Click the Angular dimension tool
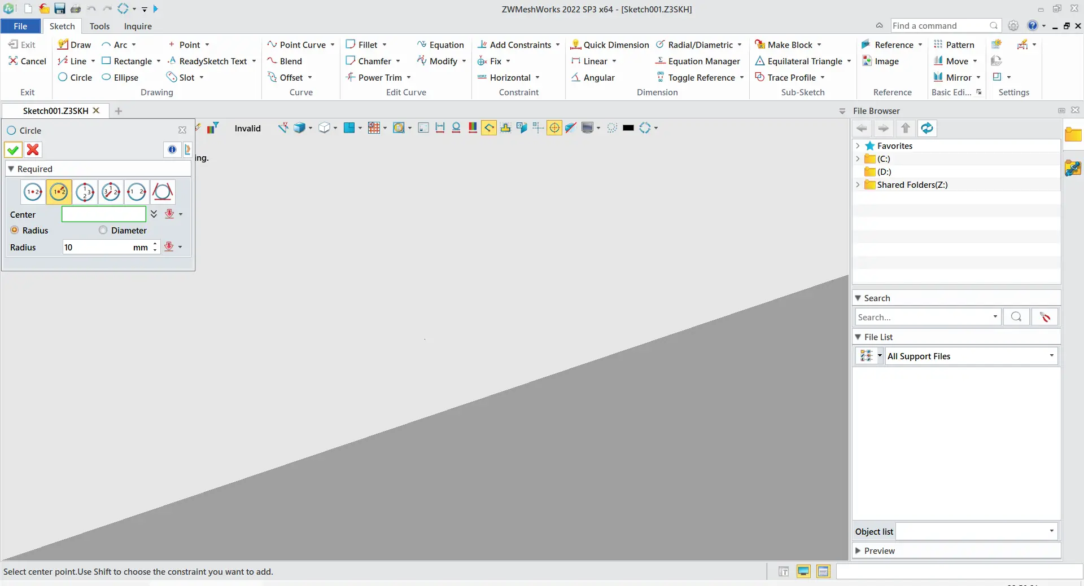 592,77
